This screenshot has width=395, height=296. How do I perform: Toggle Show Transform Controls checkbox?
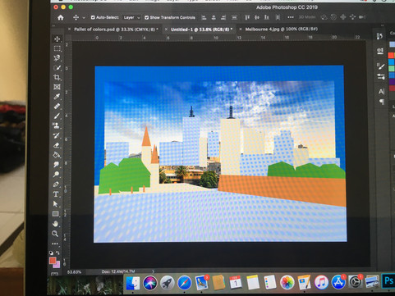pyautogui.click(x=146, y=17)
